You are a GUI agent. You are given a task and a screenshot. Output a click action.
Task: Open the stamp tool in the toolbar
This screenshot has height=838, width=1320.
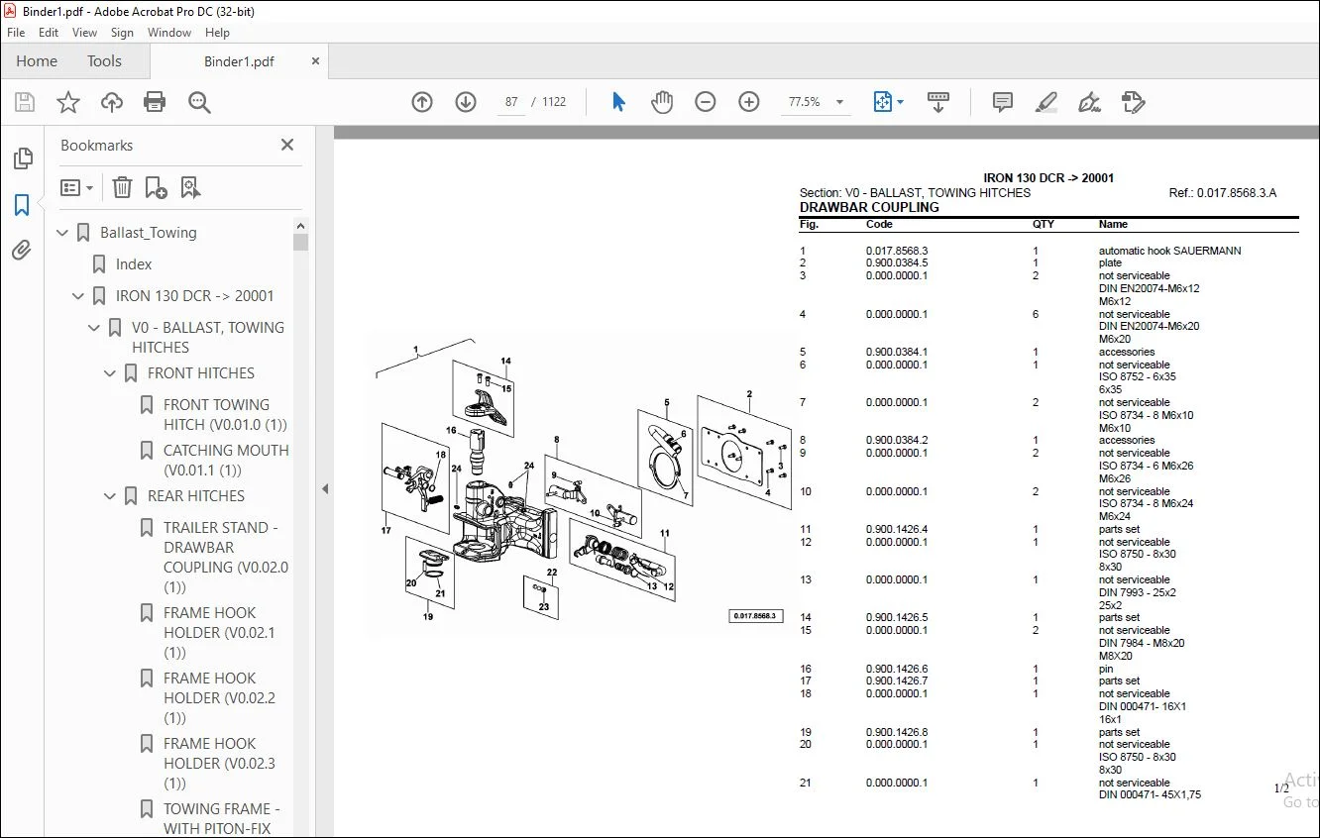1133,102
